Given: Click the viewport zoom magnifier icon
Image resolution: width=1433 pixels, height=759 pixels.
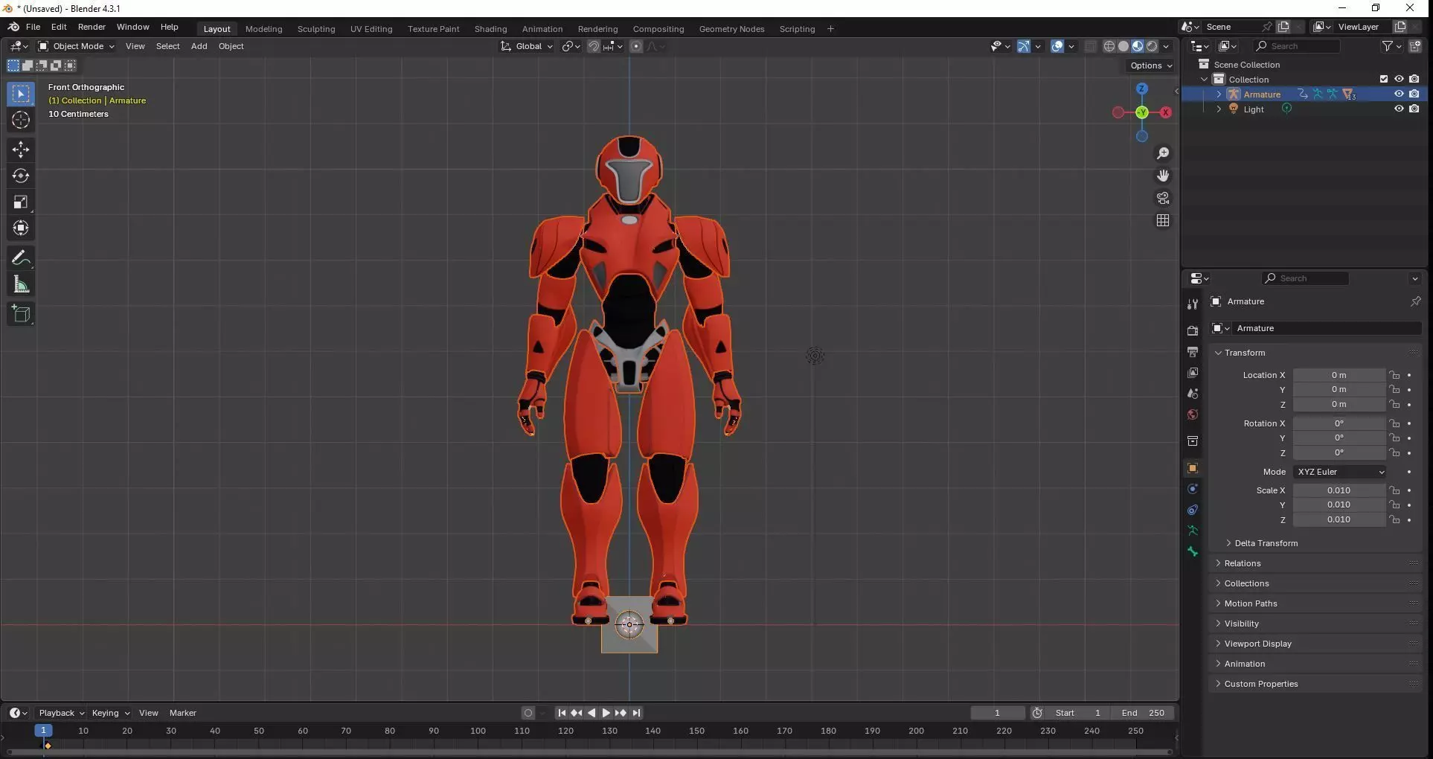Looking at the screenshot, I should click(1163, 153).
